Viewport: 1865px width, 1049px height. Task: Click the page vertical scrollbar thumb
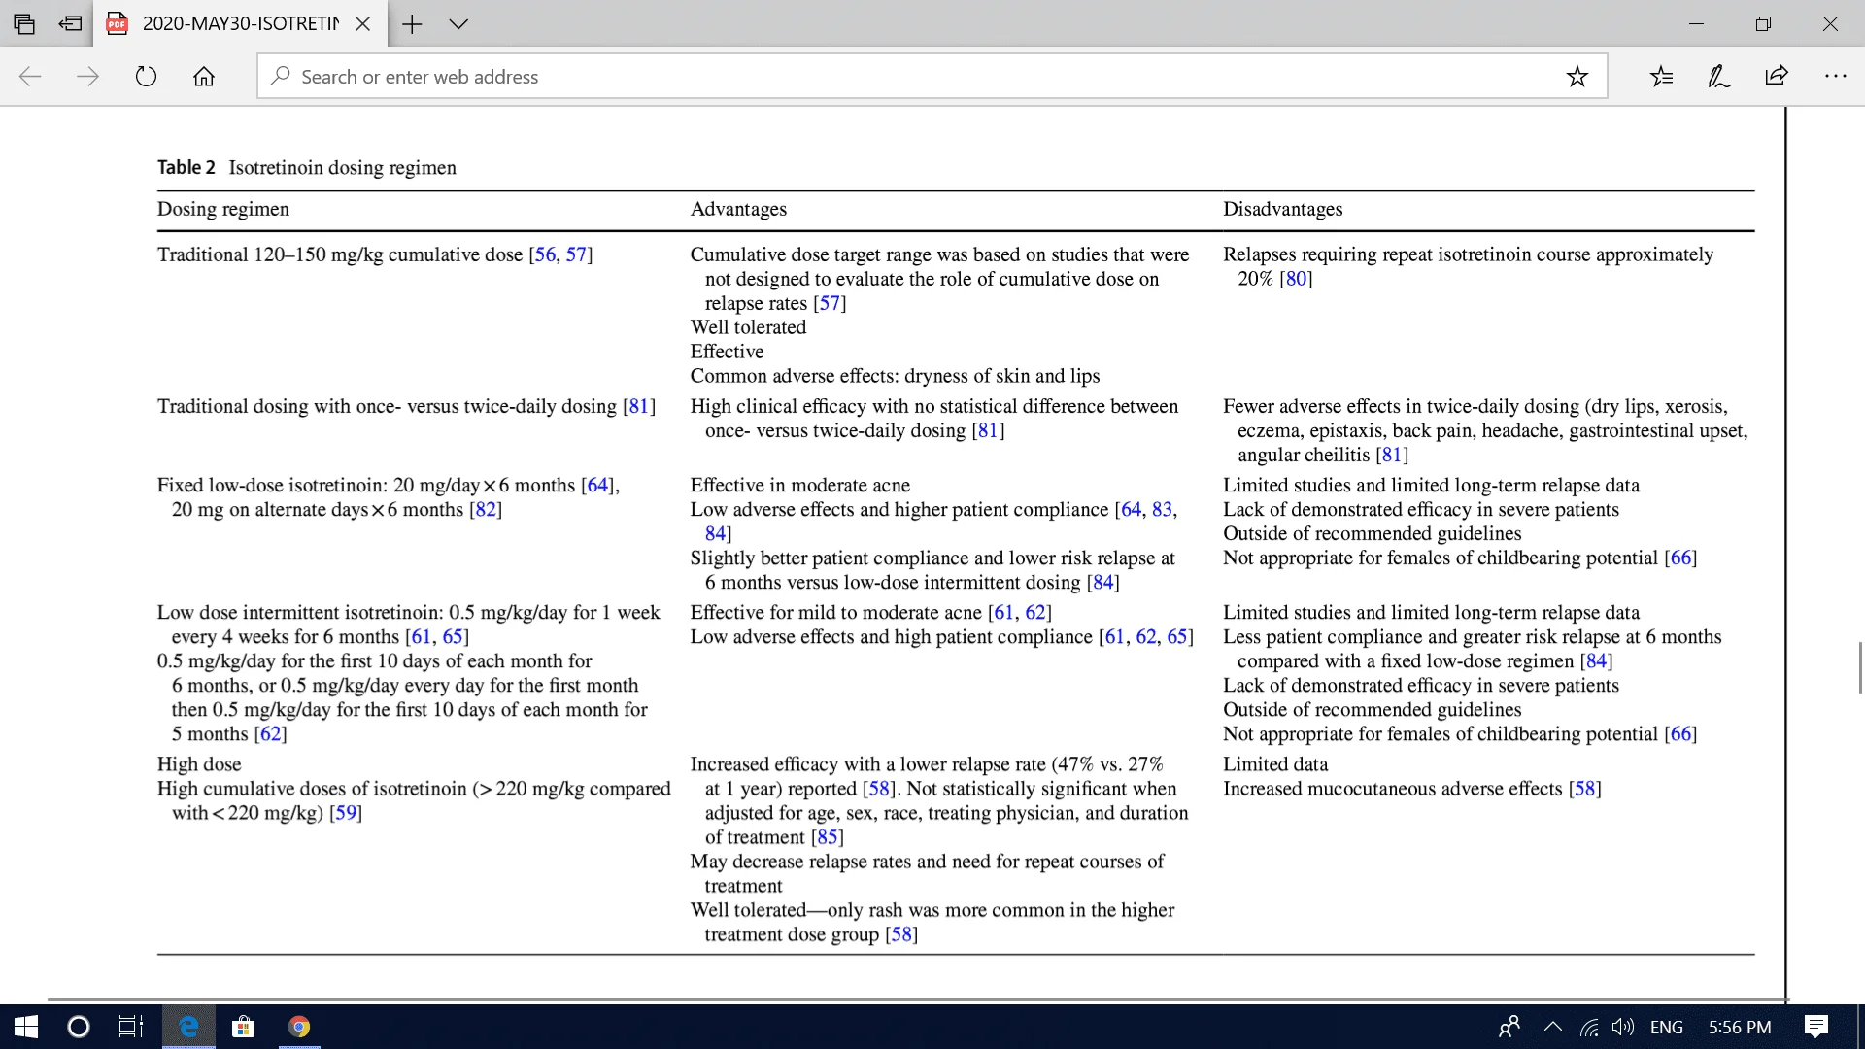(x=1859, y=668)
